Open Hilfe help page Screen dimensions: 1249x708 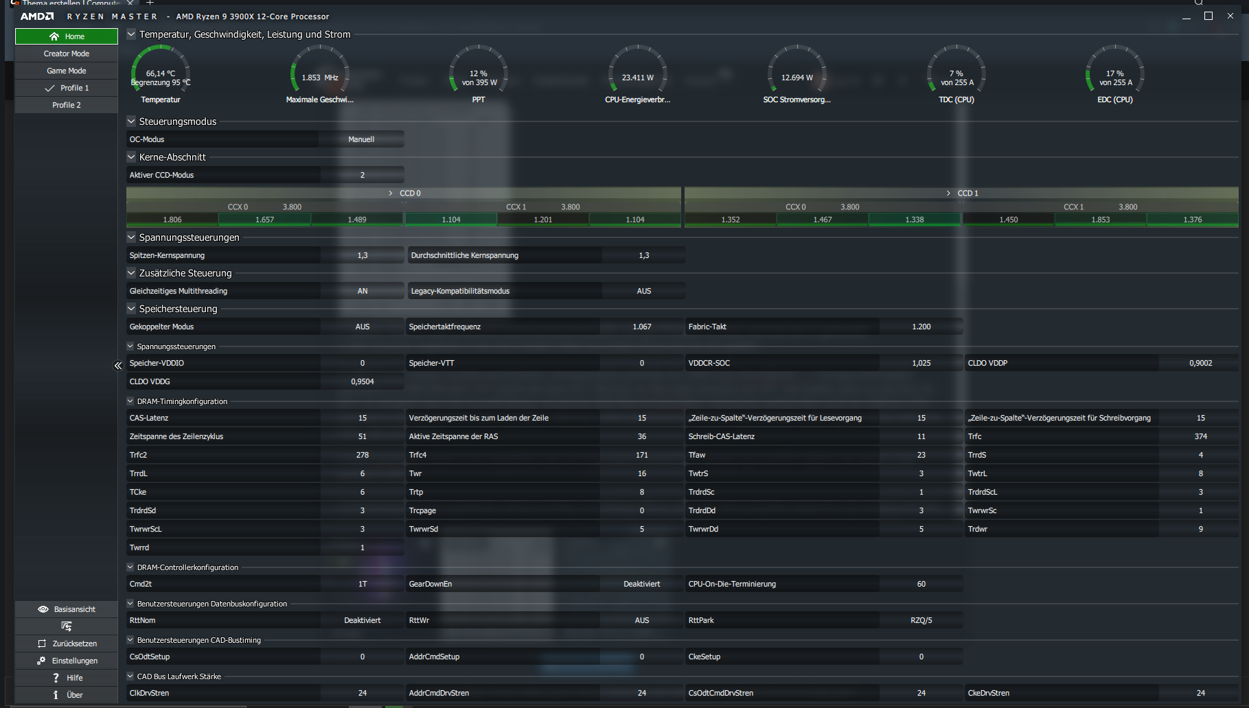[67, 678]
